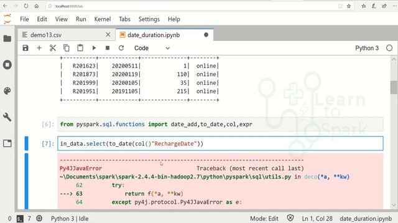Collapse cell 7 input via blue bar

tap(26, 143)
